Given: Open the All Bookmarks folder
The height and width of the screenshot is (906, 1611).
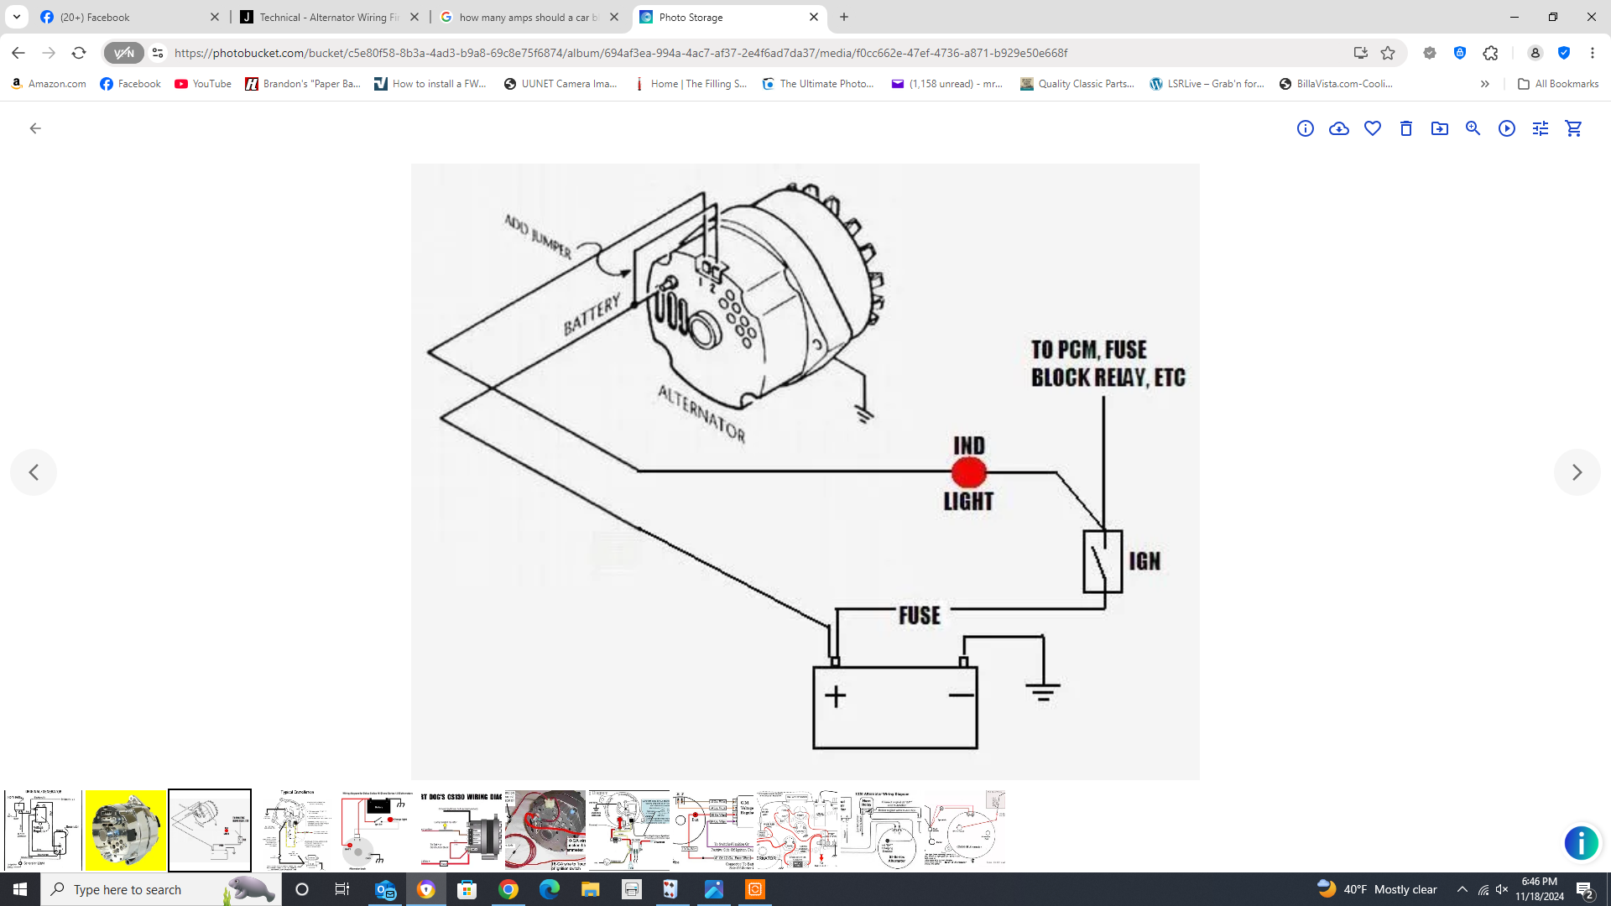Looking at the screenshot, I should 1558,84.
